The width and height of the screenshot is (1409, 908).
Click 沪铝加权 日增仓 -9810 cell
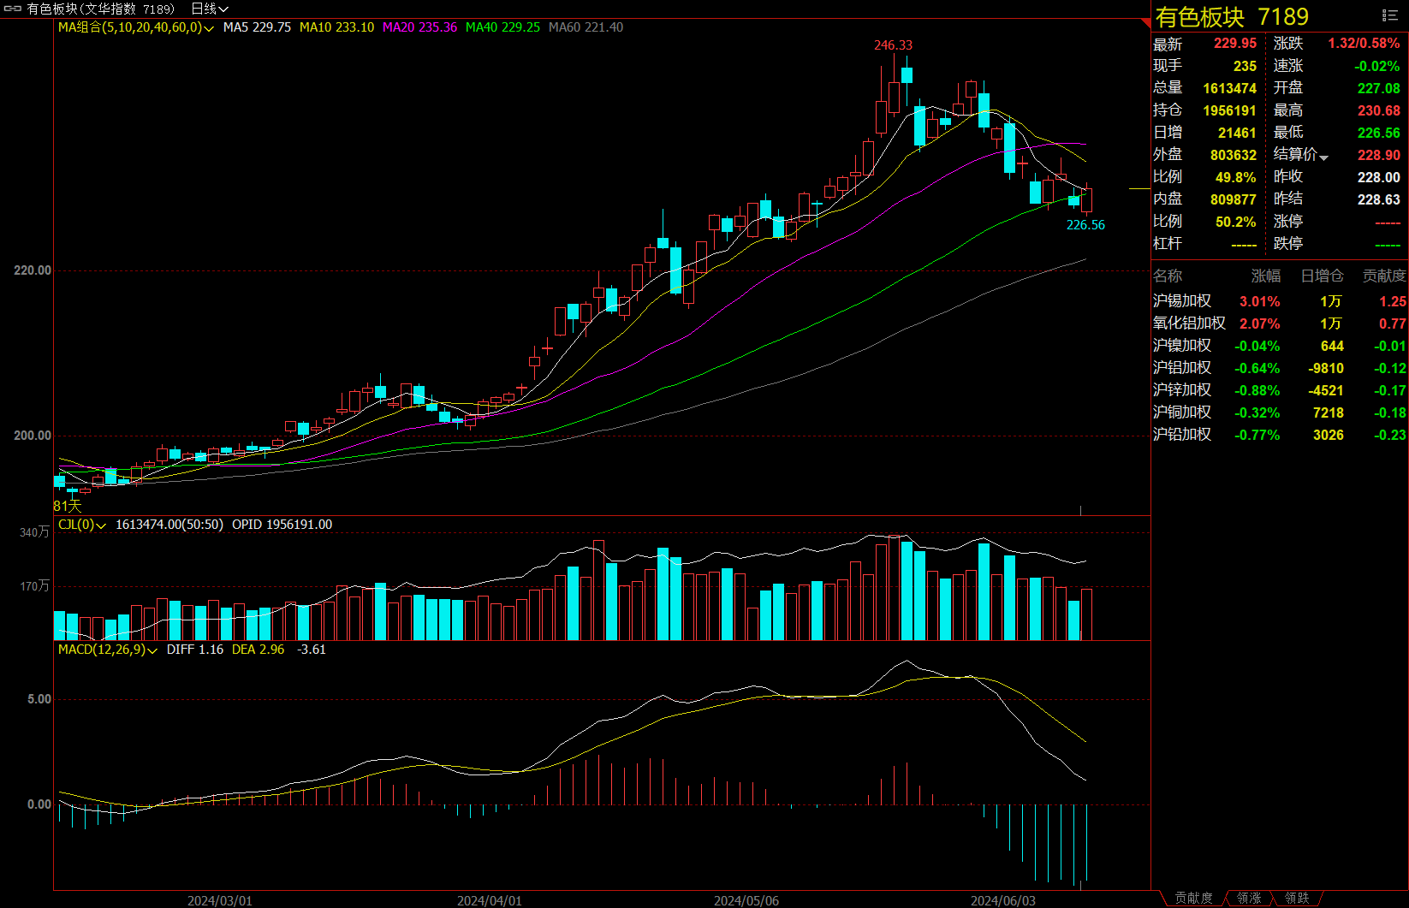click(1326, 368)
